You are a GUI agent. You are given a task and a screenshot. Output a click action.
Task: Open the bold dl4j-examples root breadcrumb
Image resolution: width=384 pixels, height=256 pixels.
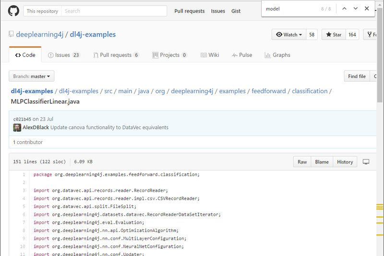(32, 91)
